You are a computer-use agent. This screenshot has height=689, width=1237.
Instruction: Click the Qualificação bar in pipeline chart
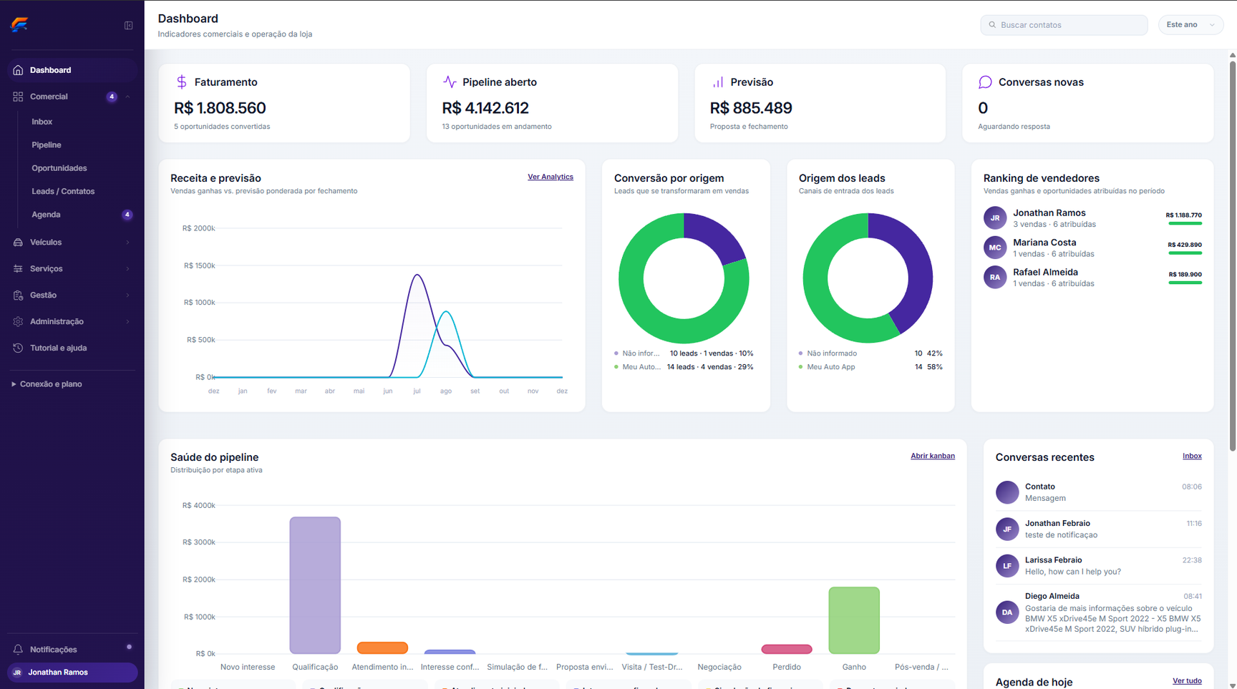coord(315,585)
